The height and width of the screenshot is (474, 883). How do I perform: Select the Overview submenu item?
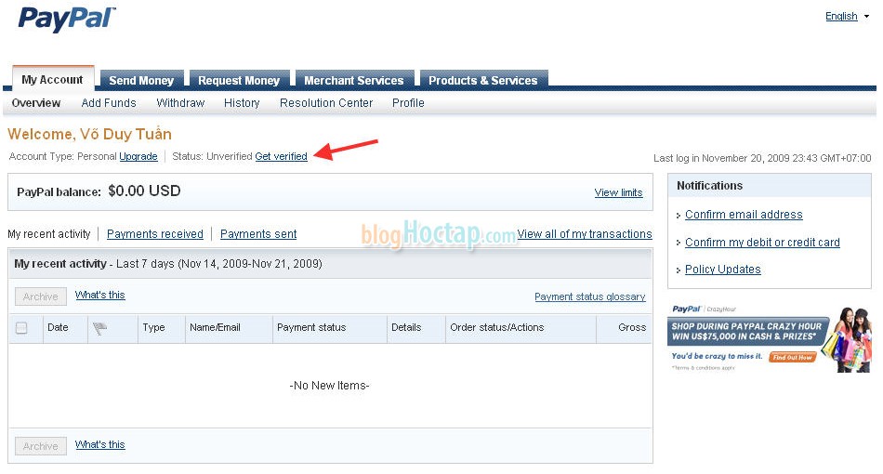tap(36, 103)
